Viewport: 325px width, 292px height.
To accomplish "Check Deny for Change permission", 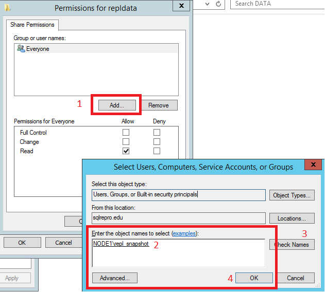I will pyautogui.click(x=157, y=142).
